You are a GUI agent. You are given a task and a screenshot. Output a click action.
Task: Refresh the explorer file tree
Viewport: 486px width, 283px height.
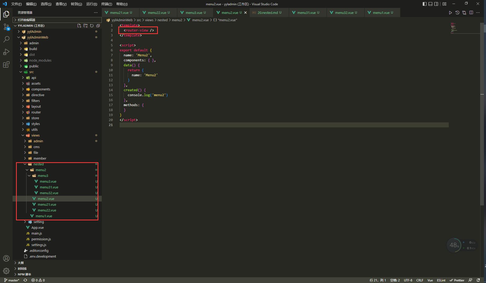click(x=92, y=26)
